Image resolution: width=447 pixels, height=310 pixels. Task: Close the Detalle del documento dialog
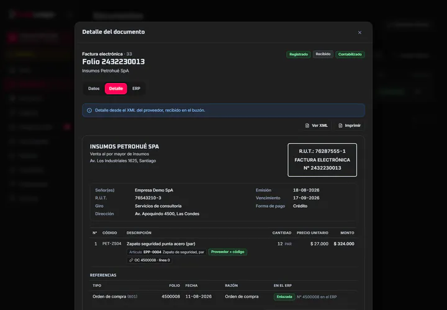[x=359, y=32]
